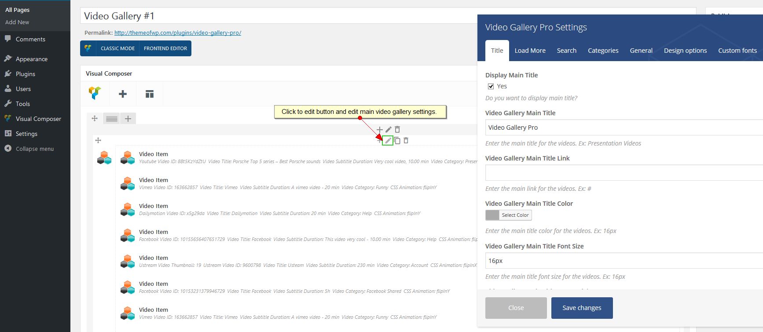Click the row move handle icon
Image resolution: width=763 pixels, height=332 pixels.
(x=95, y=118)
